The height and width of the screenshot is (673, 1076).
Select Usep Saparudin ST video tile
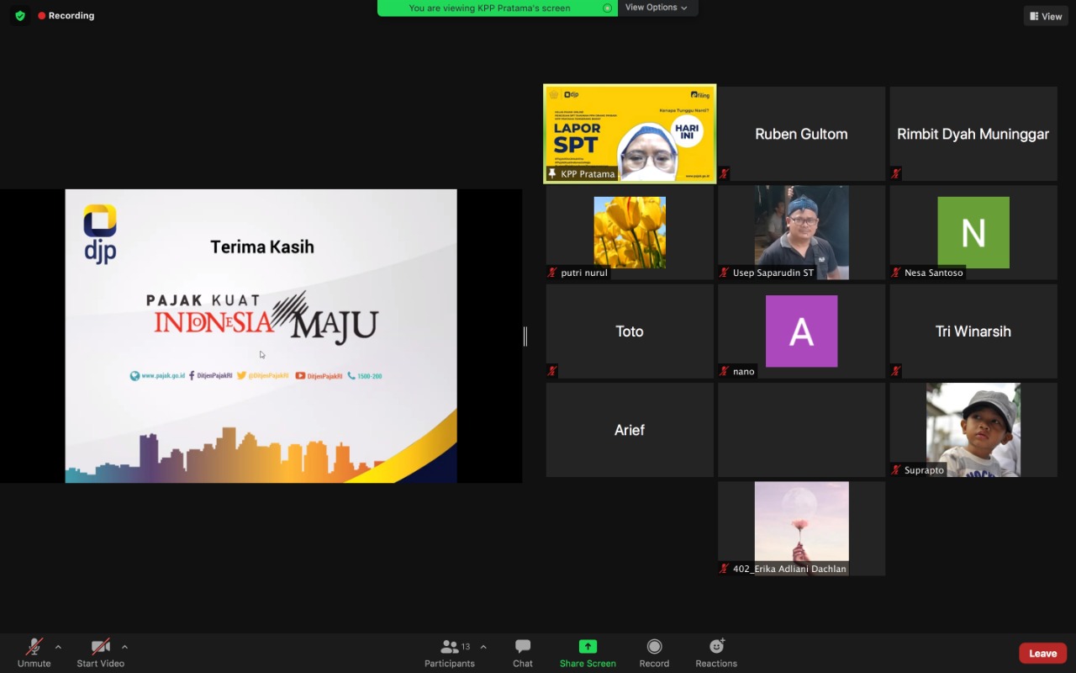click(x=801, y=232)
